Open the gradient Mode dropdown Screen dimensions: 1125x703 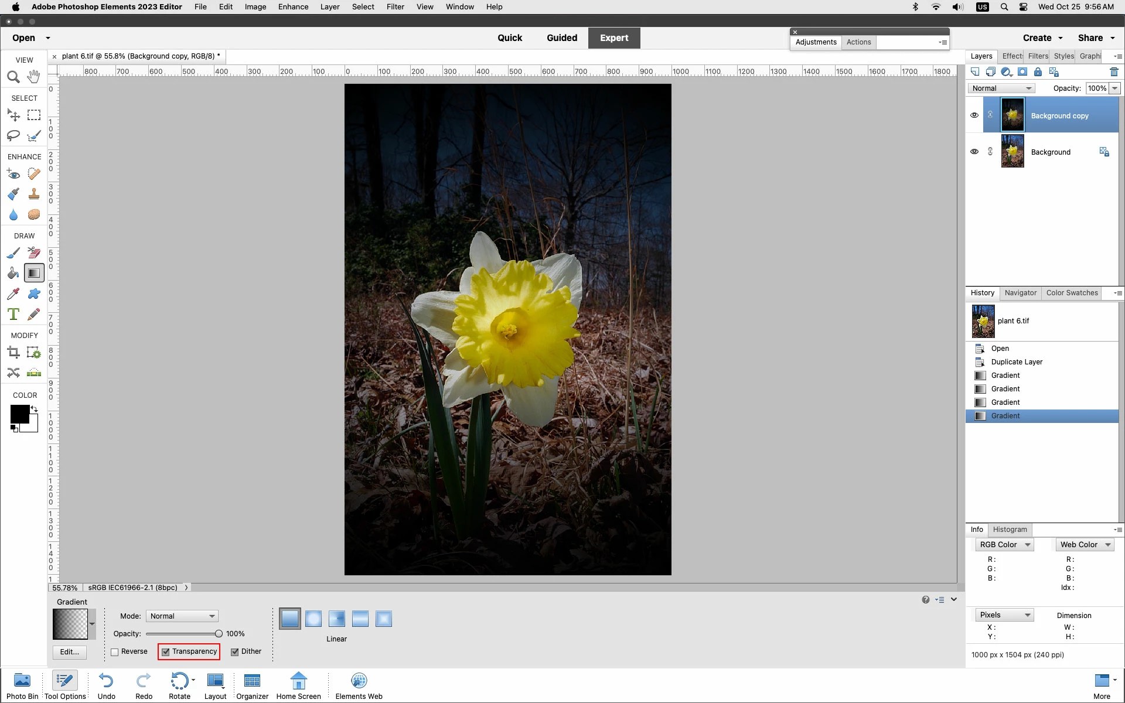click(182, 616)
